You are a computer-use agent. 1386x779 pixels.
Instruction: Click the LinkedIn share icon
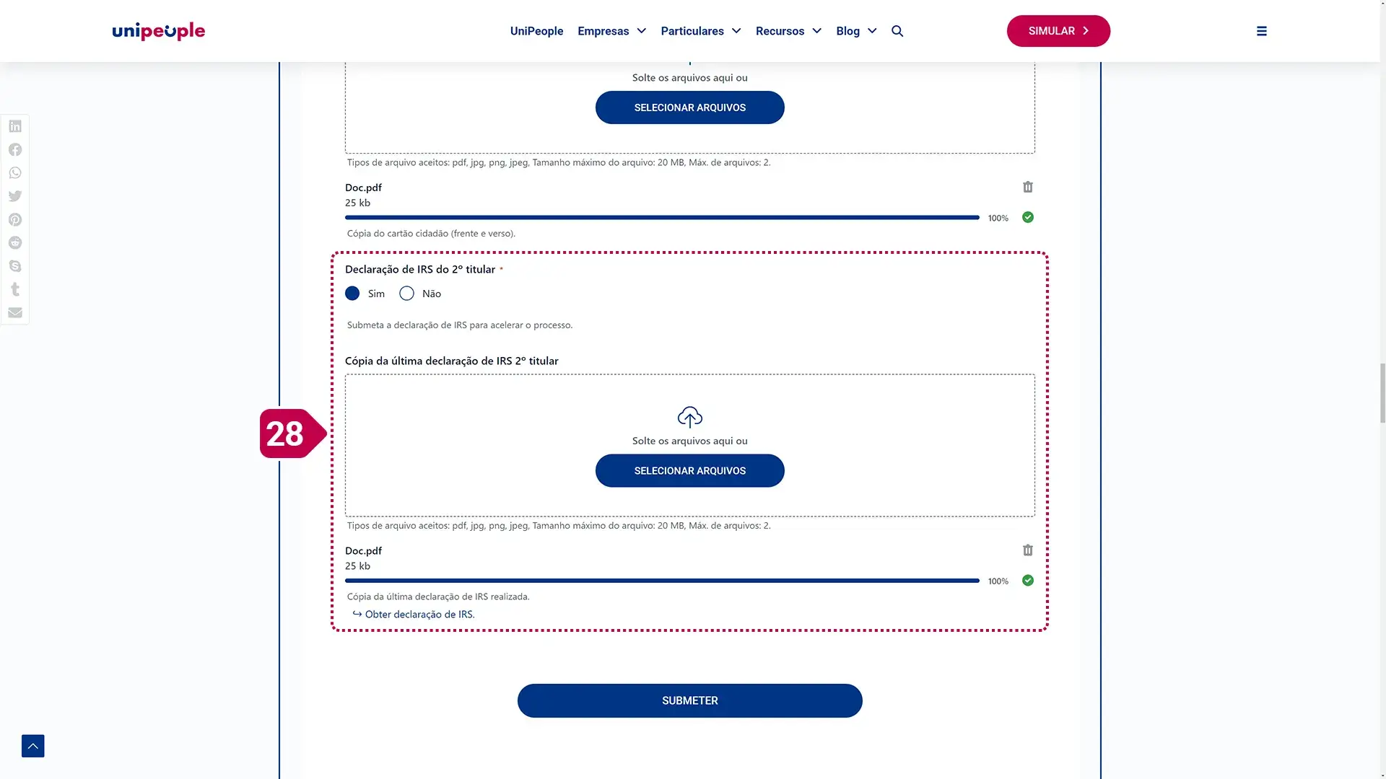tap(15, 126)
